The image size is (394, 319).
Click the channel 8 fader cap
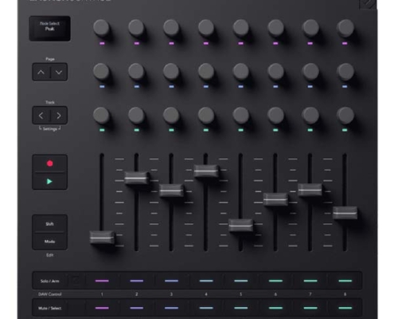point(345,213)
